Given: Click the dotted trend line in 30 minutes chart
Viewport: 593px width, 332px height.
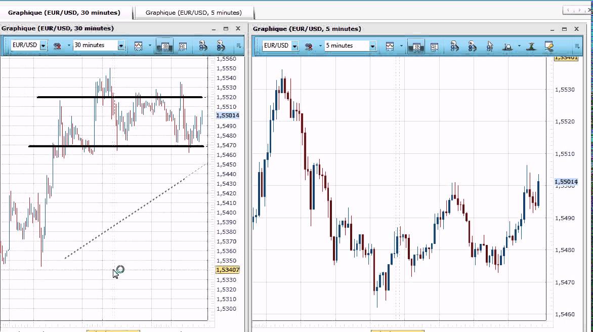Looking at the screenshot, I should tap(136, 212).
